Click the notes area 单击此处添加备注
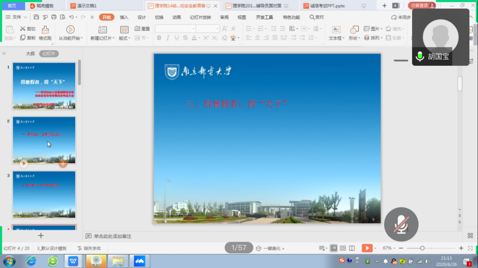478x268 pixels. tap(113, 236)
